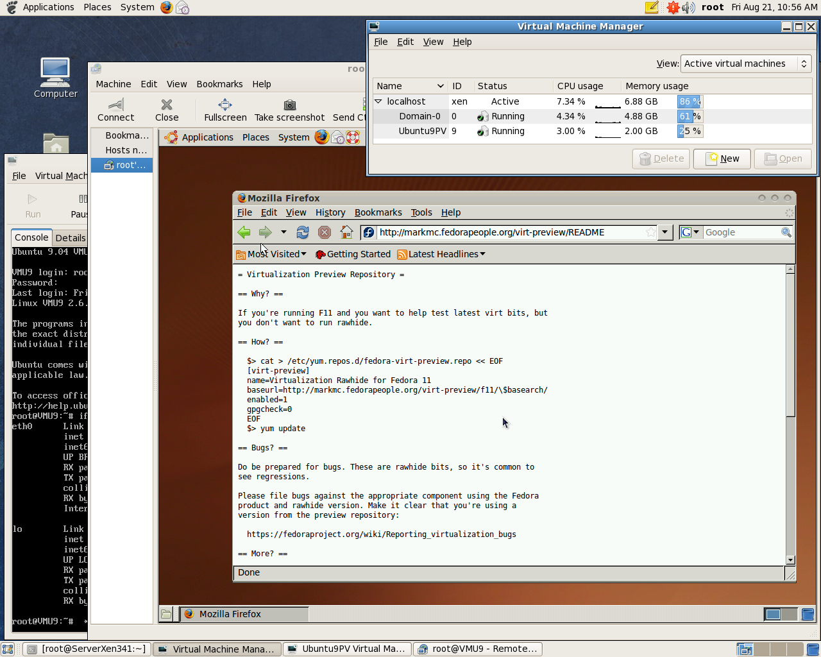Open the Tools menu in Firefox
821x657 pixels.
[421, 212]
